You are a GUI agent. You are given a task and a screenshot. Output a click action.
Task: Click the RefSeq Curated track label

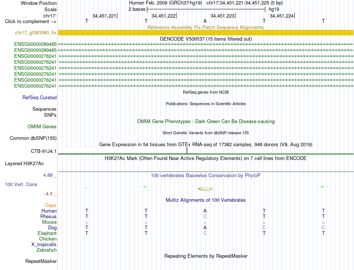point(39,97)
